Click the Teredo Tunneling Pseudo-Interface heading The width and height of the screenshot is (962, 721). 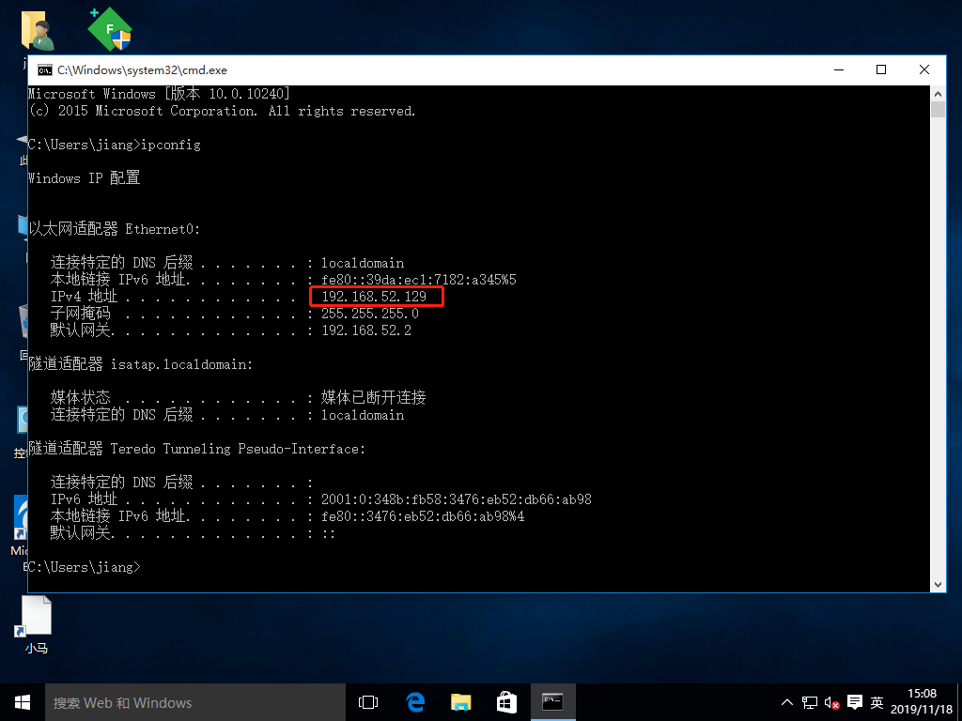[x=197, y=449]
